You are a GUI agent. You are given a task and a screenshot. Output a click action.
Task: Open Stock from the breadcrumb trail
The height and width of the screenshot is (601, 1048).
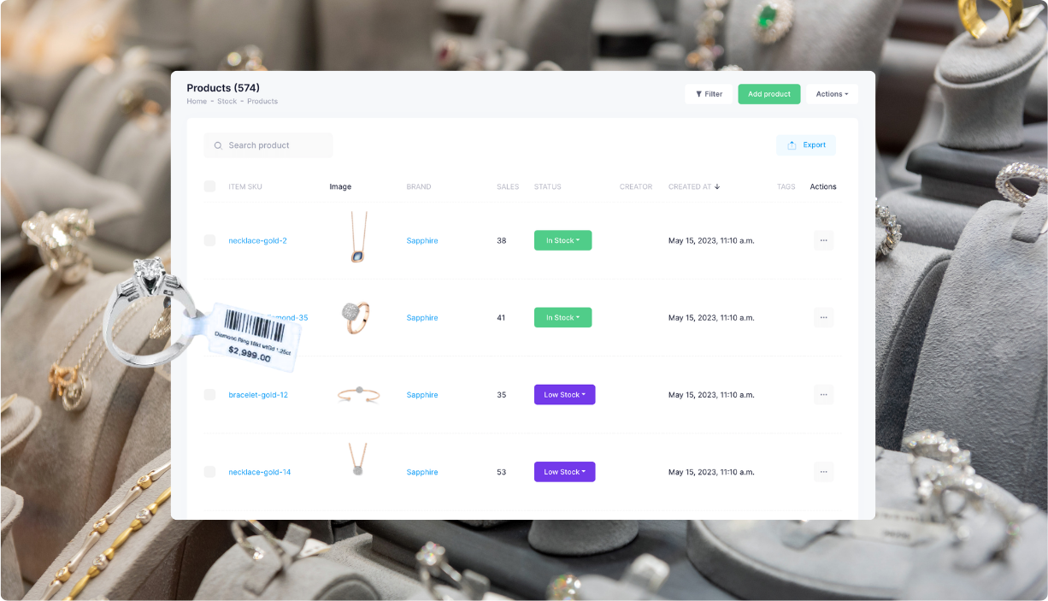coord(227,101)
